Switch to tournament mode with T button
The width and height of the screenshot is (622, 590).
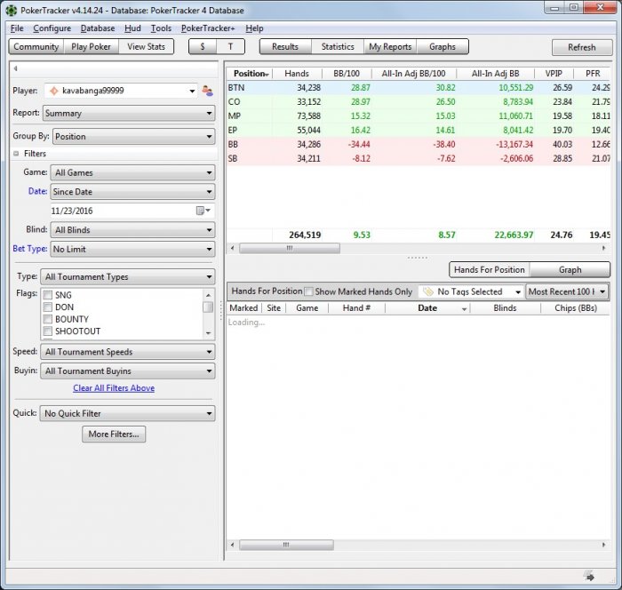[x=230, y=47]
